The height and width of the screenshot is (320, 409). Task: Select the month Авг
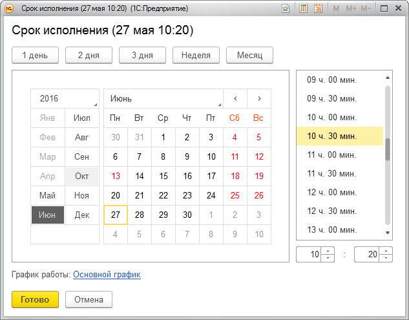coord(82,137)
